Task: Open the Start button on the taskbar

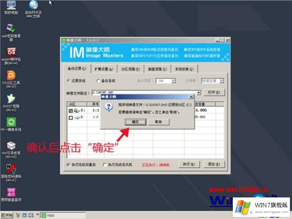Action: coord(7,216)
